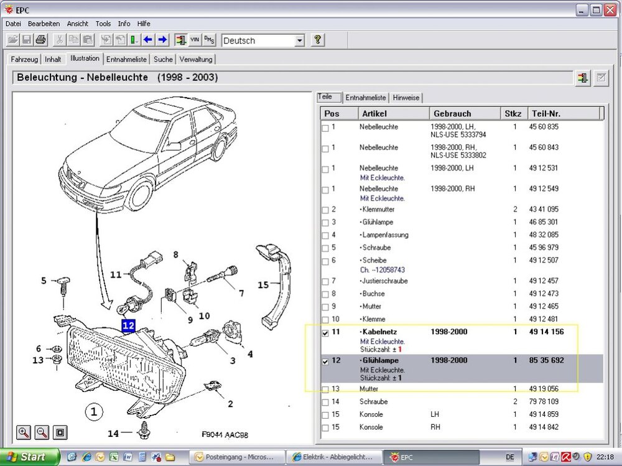Click the Teil-Nr. column header

(x=564, y=113)
